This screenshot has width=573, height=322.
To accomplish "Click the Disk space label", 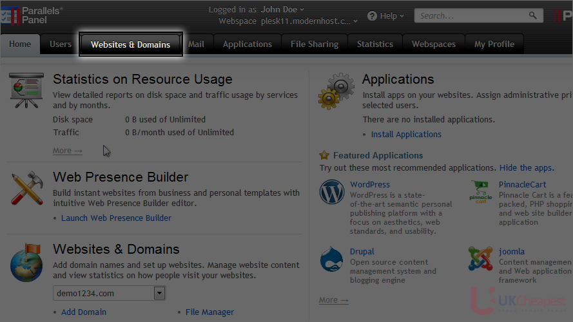I will pyautogui.click(x=73, y=120).
